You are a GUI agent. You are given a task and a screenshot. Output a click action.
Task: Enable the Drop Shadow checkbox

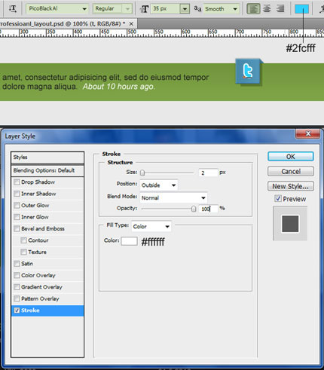click(17, 182)
